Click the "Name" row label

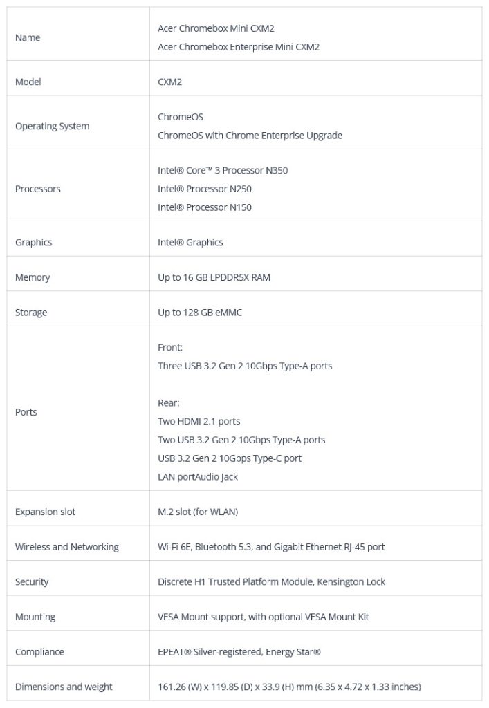coord(28,37)
